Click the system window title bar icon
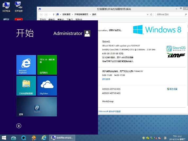Image resolution: width=188 pixels, height=141 pixels. point(40,9)
